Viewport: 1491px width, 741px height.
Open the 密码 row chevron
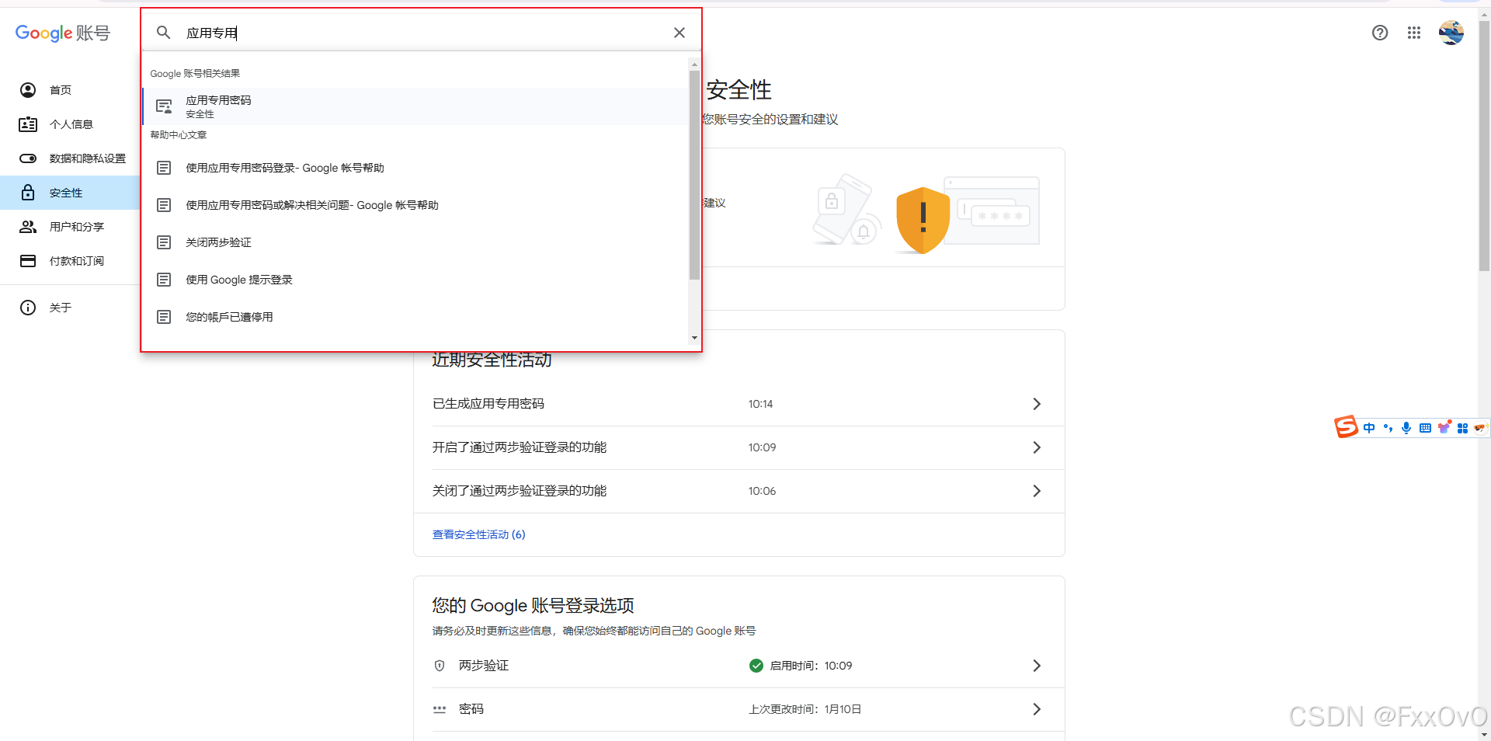[1037, 709]
